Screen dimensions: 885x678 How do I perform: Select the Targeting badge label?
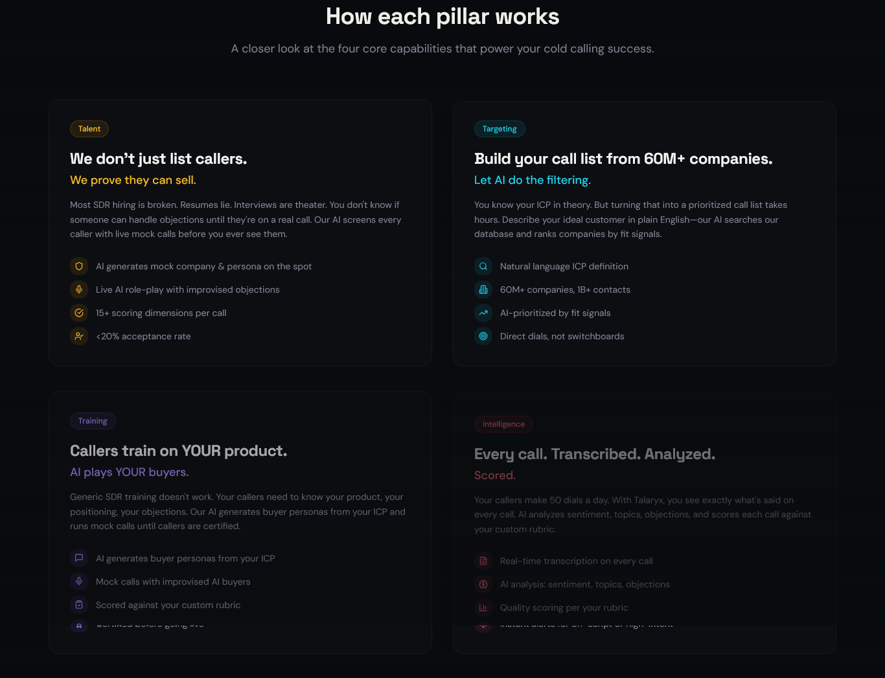[x=500, y=129]
